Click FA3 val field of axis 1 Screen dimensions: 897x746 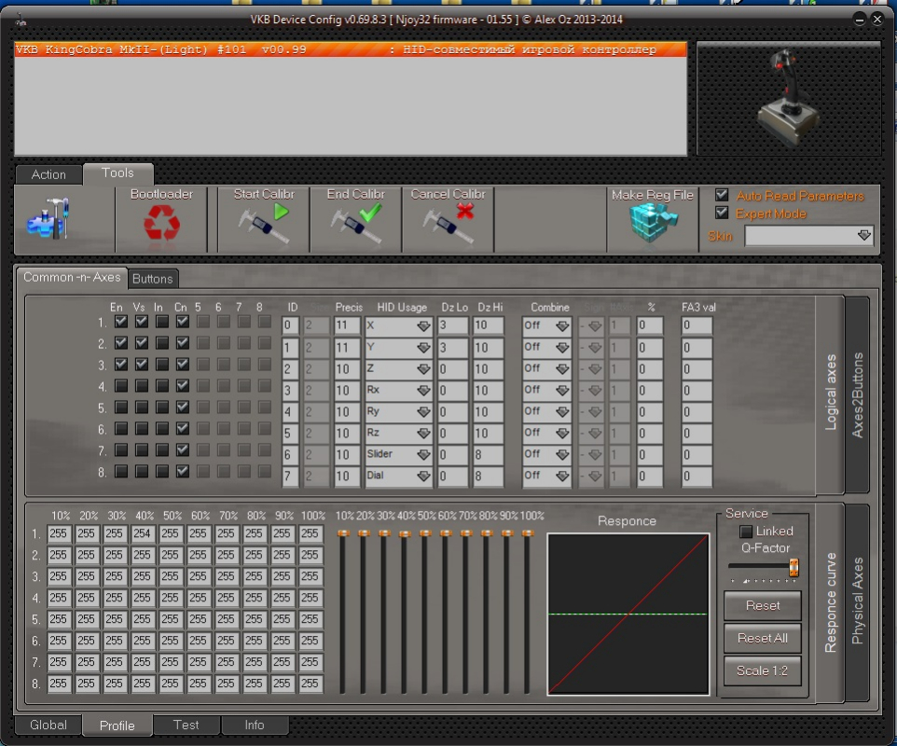tap(697, 326)
